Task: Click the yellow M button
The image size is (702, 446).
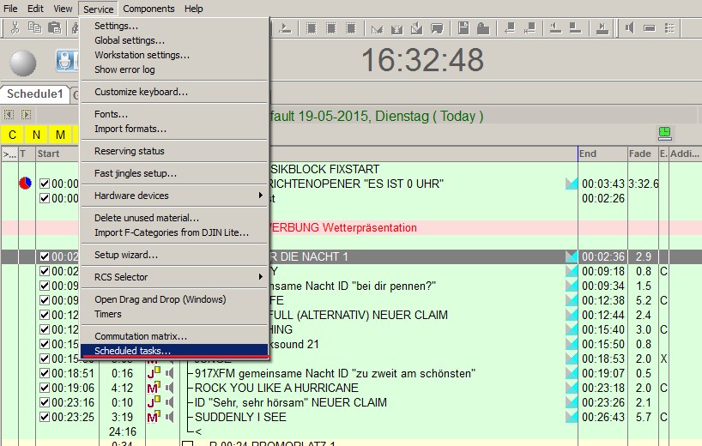Action: pos(60,135)
